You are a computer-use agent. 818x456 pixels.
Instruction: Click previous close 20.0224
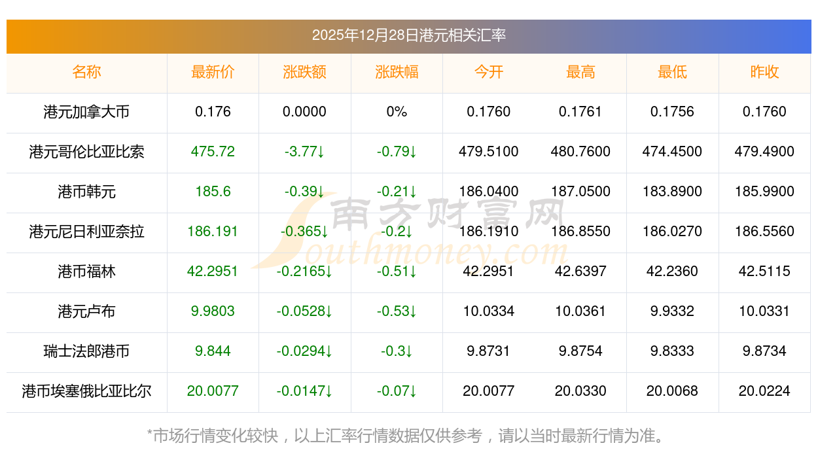click(x=764, y=391)
